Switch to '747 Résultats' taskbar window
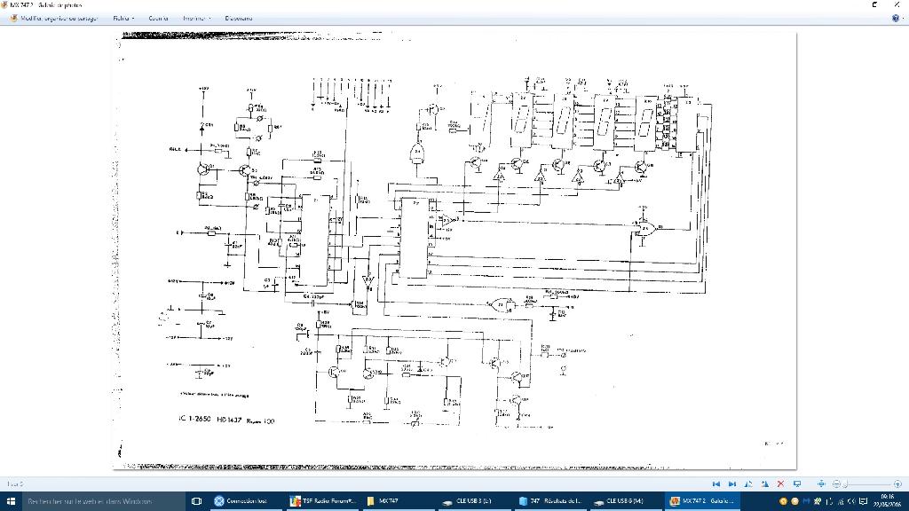 551,501
